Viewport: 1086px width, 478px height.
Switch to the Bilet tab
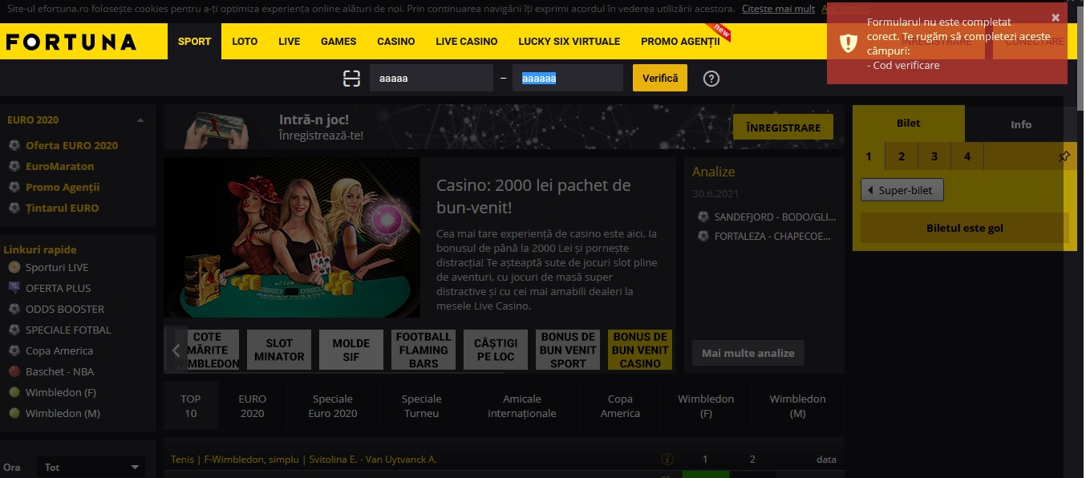point(909,124)
